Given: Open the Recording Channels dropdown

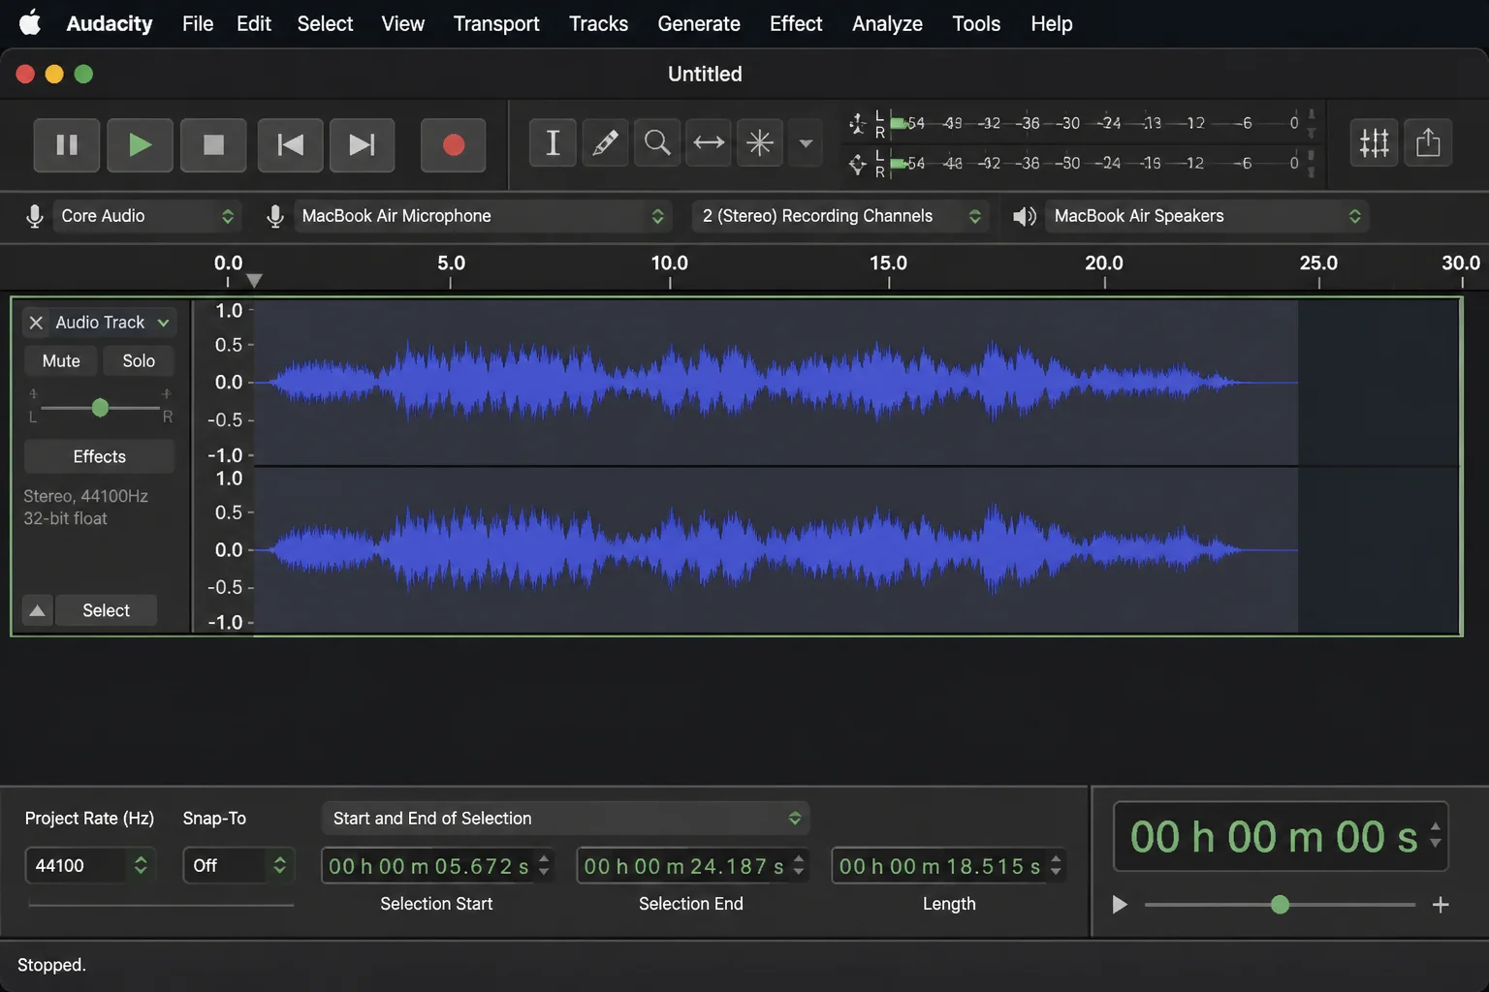Looking at the screenshot, I should click(x=840, y=216).
